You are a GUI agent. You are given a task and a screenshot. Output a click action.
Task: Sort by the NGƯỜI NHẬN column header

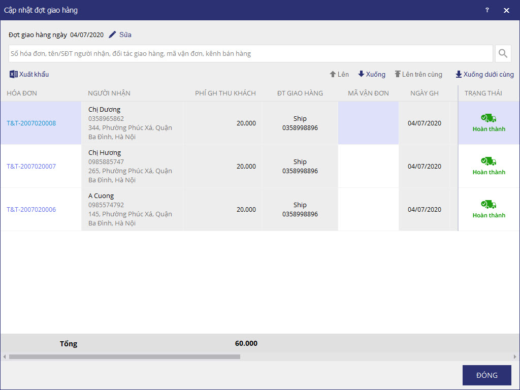109,93
